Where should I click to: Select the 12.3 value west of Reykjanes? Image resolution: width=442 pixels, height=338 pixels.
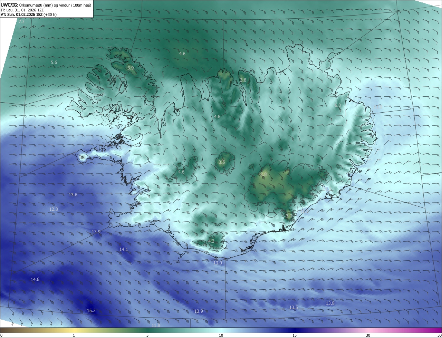tap(54, 209)
